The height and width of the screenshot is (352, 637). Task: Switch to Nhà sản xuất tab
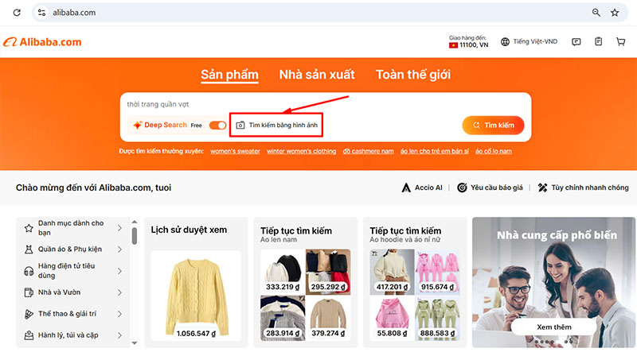(x=317, y=75)
